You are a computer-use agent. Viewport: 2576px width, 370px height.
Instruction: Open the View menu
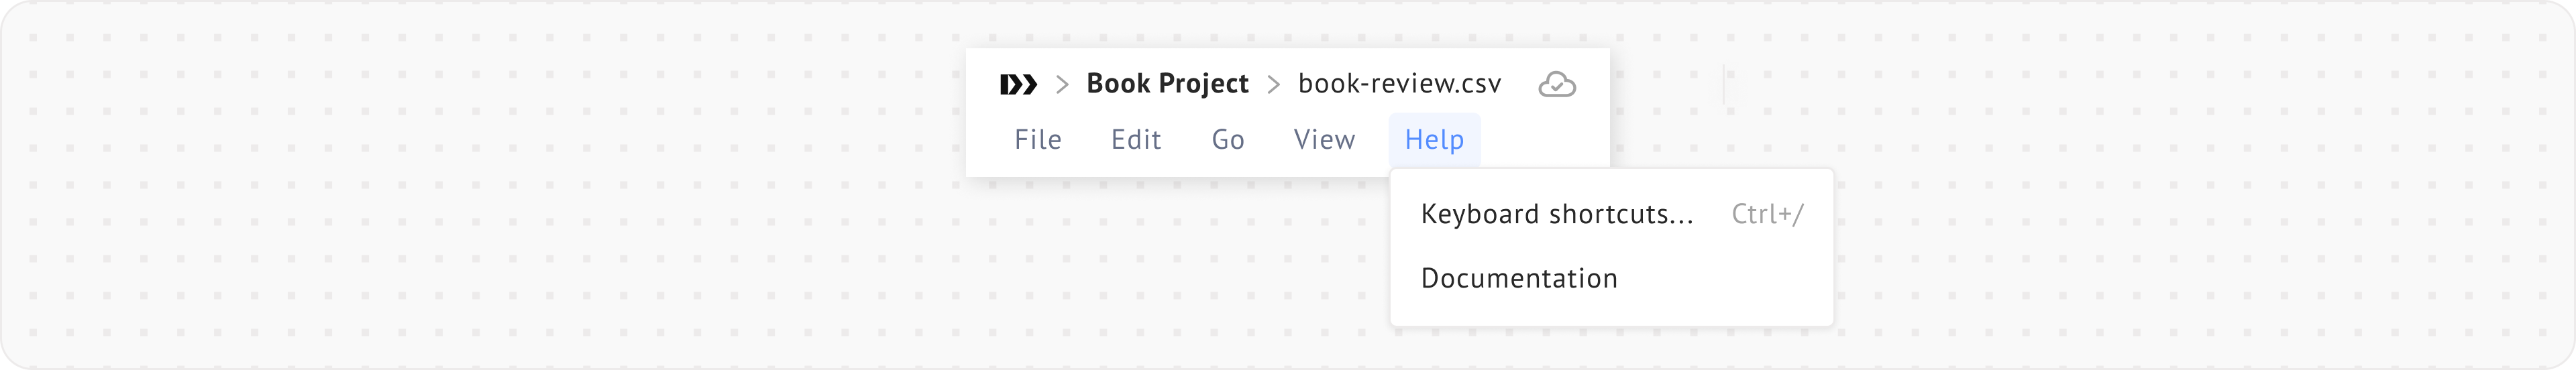[x=1324, y=140]
